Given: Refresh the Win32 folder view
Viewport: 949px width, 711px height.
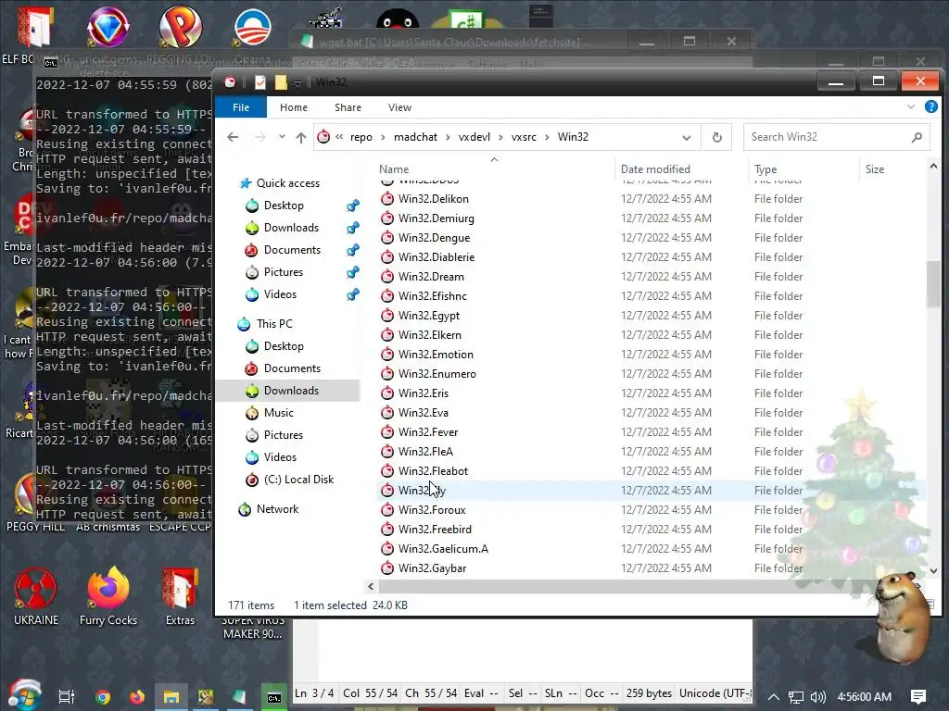Looking at the screenshot, I should pos(716,137).
